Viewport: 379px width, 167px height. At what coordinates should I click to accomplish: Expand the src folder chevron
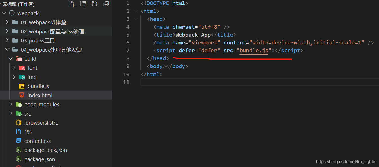[11, 114]
